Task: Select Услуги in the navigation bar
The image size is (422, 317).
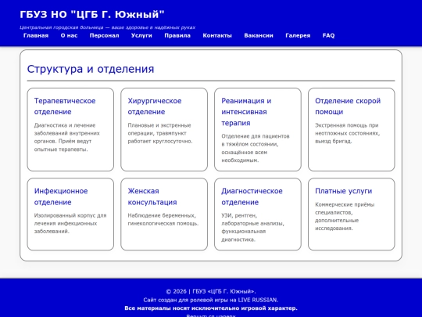Action: point(141,35)
